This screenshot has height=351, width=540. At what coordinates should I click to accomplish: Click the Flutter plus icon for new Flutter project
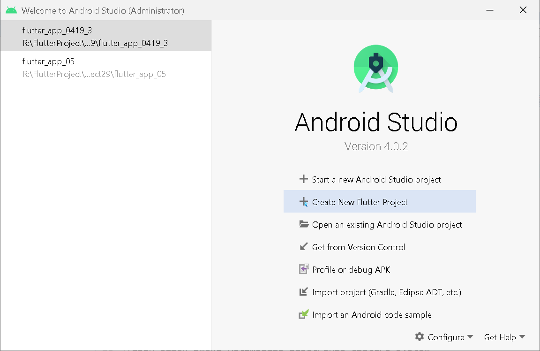click(304, 202)
